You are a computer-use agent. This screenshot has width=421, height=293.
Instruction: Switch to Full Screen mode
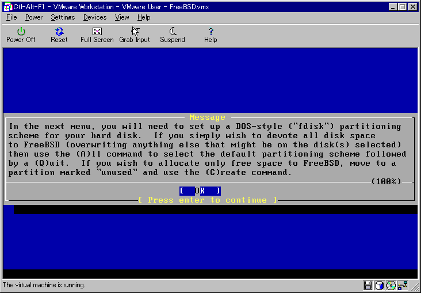tap(97, 35)
